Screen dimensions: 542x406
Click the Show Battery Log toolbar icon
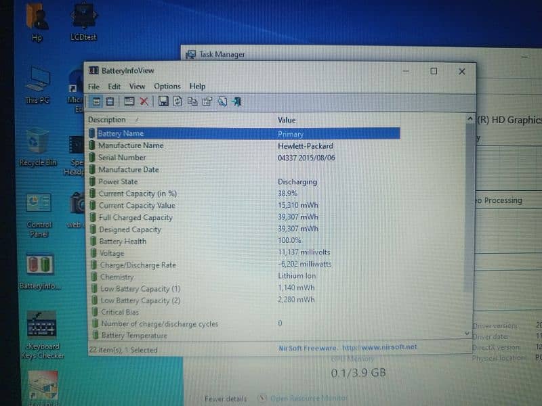click(110, 101)
